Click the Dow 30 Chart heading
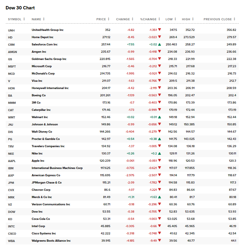The height and width of the screenshot is (245, 242). (20, 8)
